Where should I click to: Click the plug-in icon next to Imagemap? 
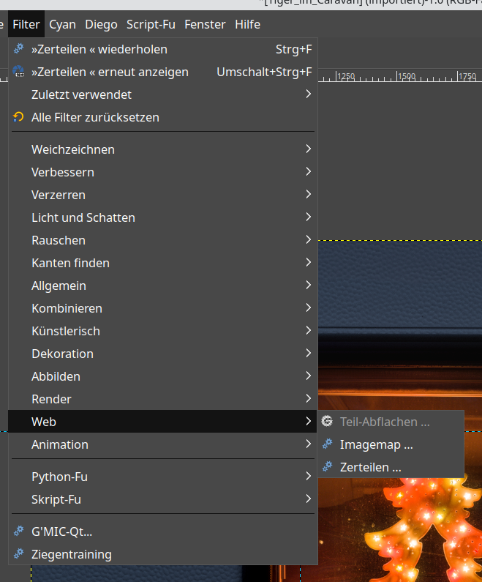[327, 444]
